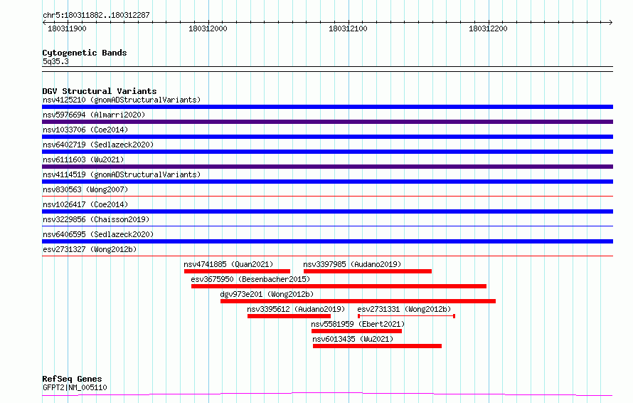The width and height of the screenshot is (633, 403).
Task: Click the purple bar under nsv6111603
Action: coord(327,167)
